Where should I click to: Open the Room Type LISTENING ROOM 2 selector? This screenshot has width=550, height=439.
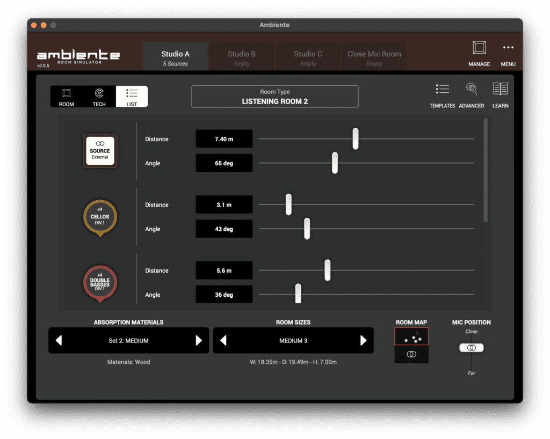pyautogui.click(x=274, y=96)
